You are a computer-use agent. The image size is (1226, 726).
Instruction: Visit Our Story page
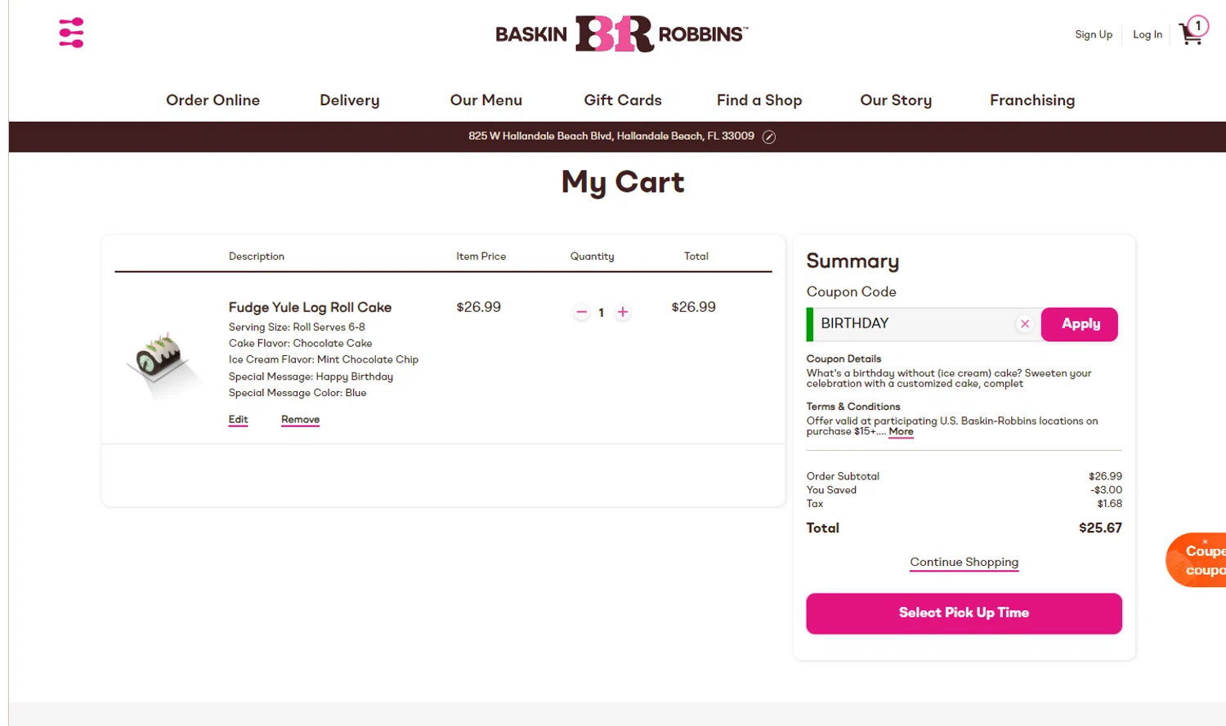[896, 100]
